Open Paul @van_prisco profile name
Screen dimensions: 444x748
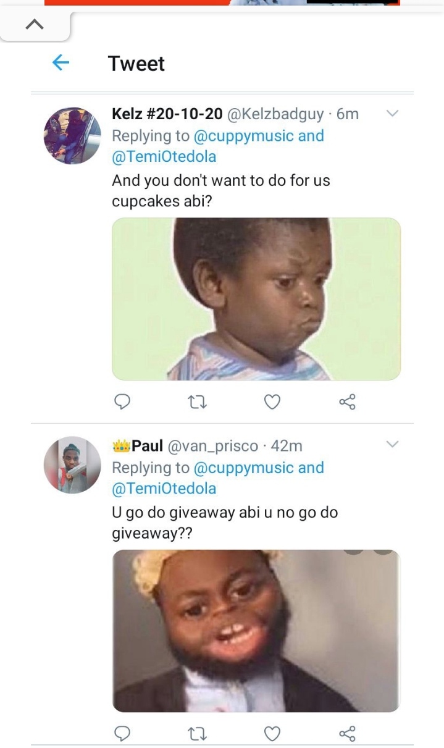coord(148,445)
